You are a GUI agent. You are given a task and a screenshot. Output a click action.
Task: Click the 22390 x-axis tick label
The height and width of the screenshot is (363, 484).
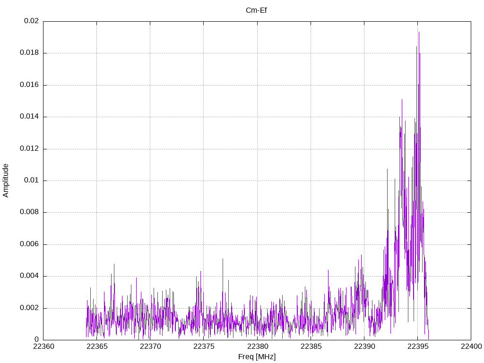[x=364, y=346]
